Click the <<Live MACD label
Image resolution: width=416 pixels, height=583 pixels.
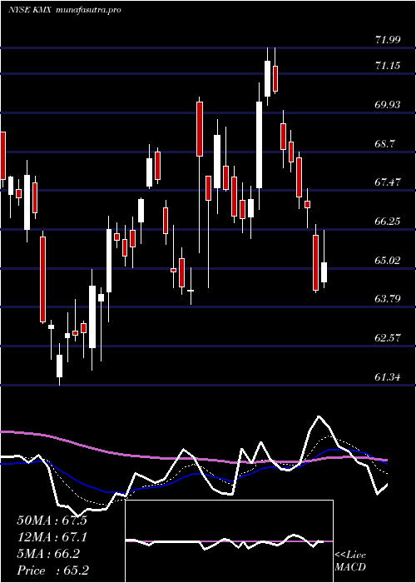pyautogui.click(x=350, y=561)
